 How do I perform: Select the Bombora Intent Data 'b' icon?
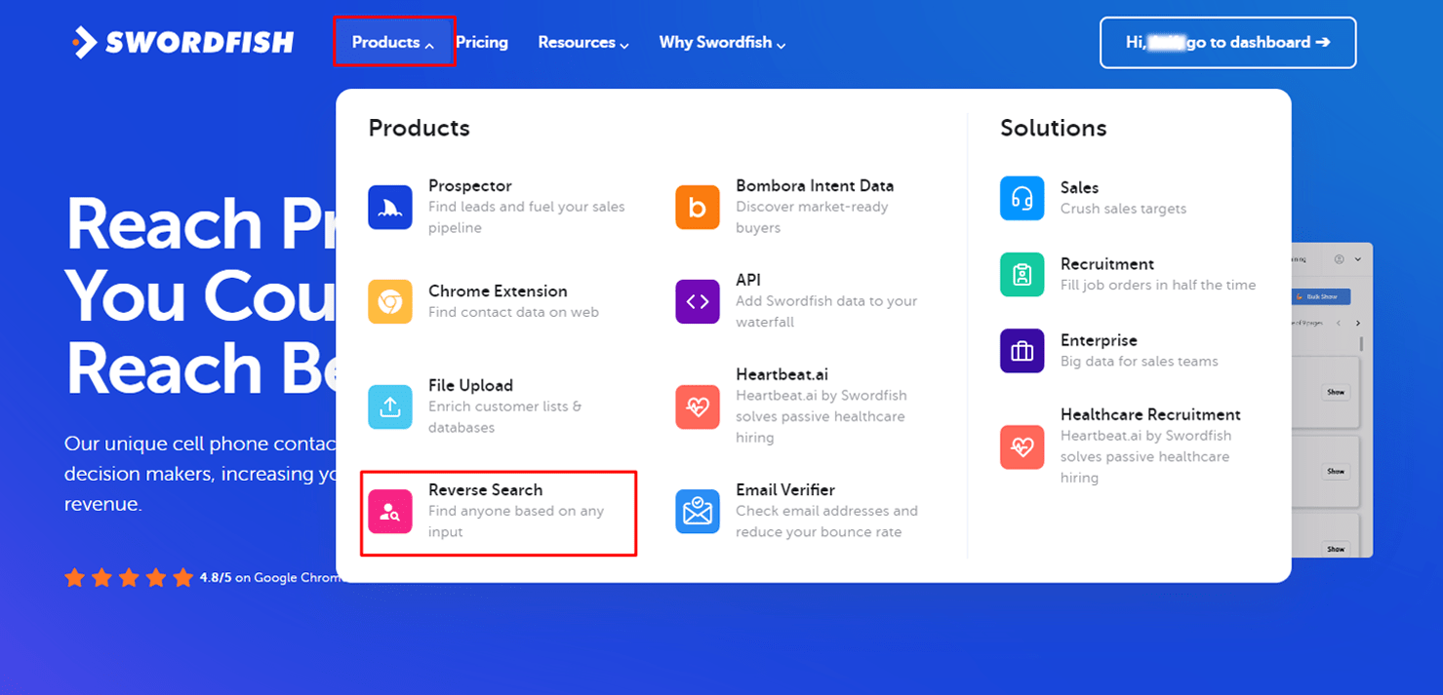(x=697, y=207)
